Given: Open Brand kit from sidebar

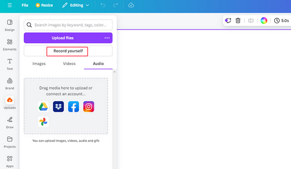Looking at the screenshot, I should pyautogui.click(x=10, y=83).
